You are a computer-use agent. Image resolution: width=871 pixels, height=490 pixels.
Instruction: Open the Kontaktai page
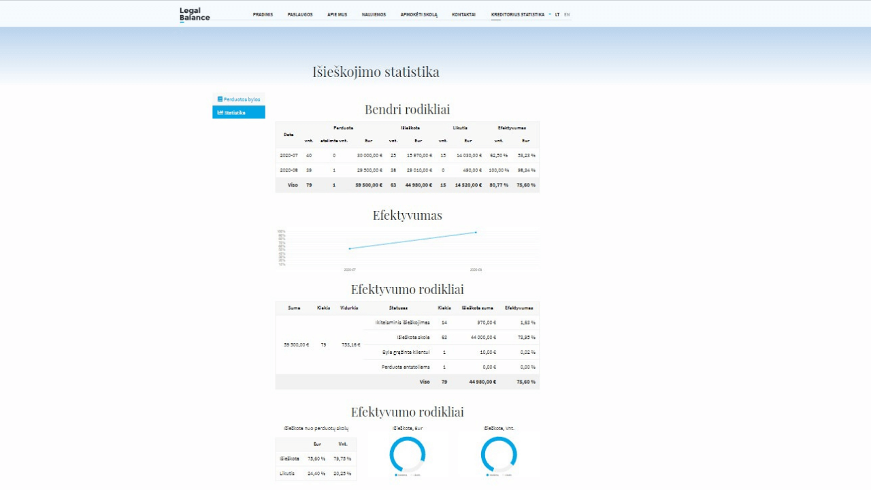click(x=463, y=14)
